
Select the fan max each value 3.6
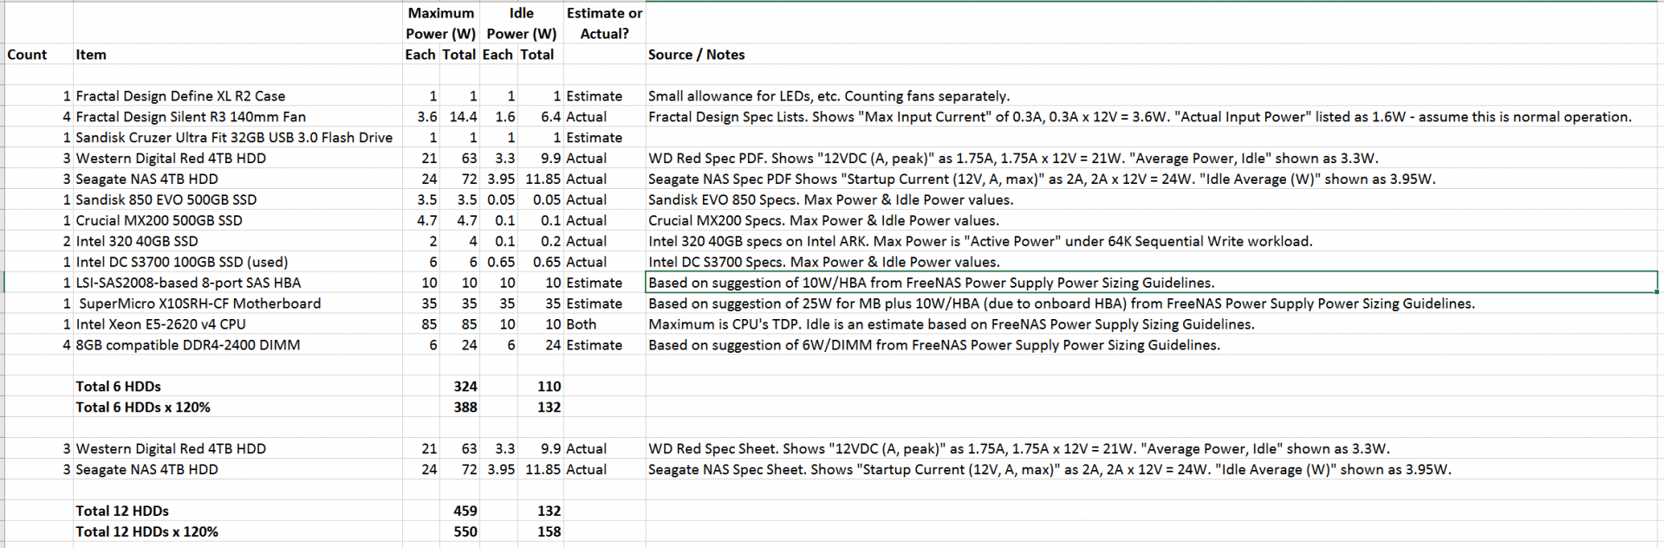(427, 117)
